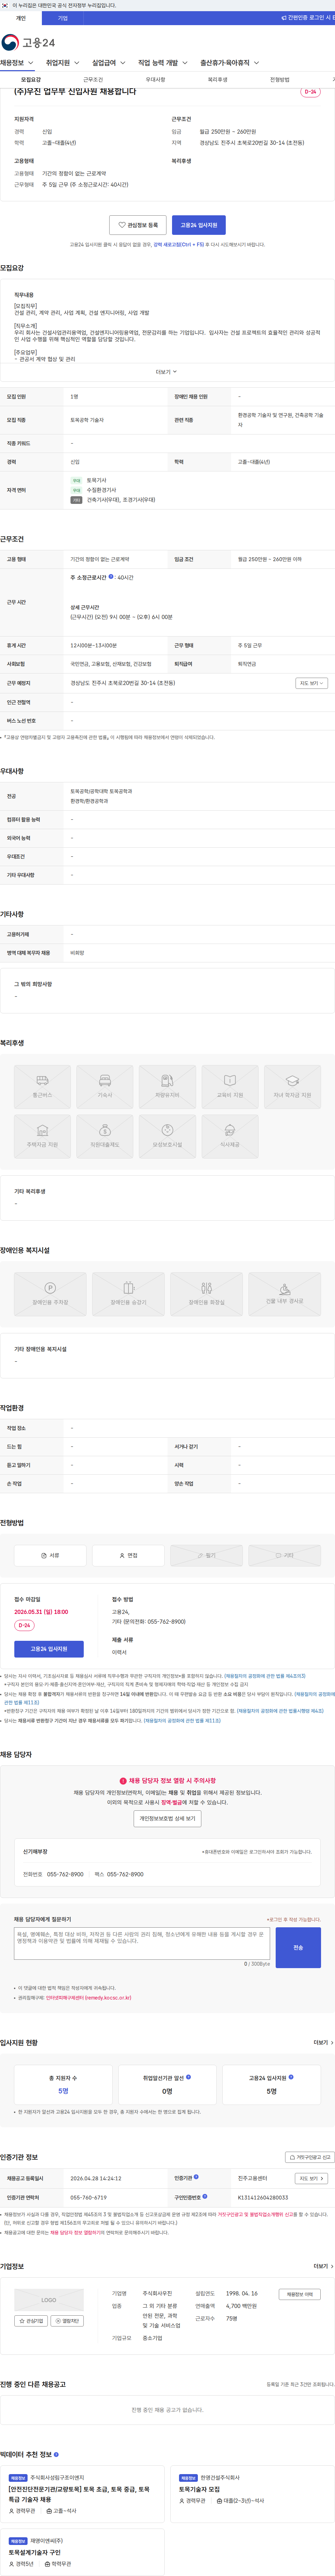Click the 관심기업 star button

click(31, 2321)
